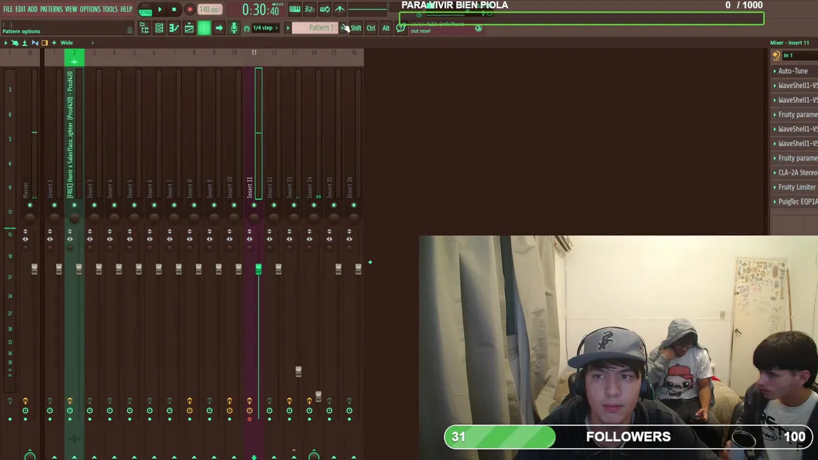818x460 pixels.
Task: Stop playback with the stop button
Action: click(174, 10)
